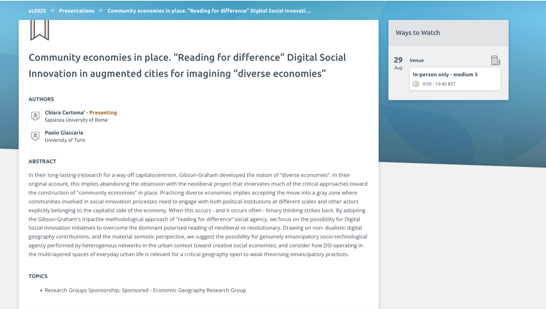Click Chiara Certoma' author profile icon
This screenshot has height=309, width=546.
click(35, 116)
